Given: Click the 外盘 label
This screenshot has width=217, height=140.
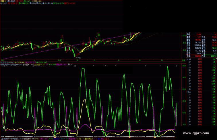Looking at the screenshot, I should click(x=188, y=56).
